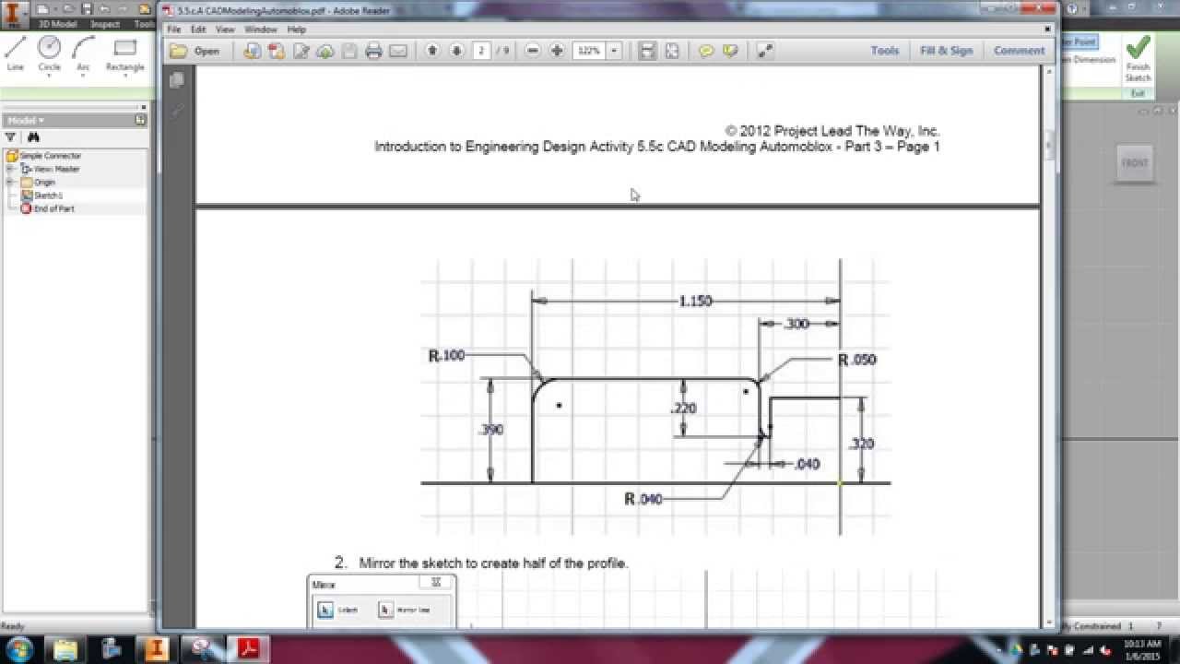Go to previous page arrow in Reader

(x=431, y=51)
